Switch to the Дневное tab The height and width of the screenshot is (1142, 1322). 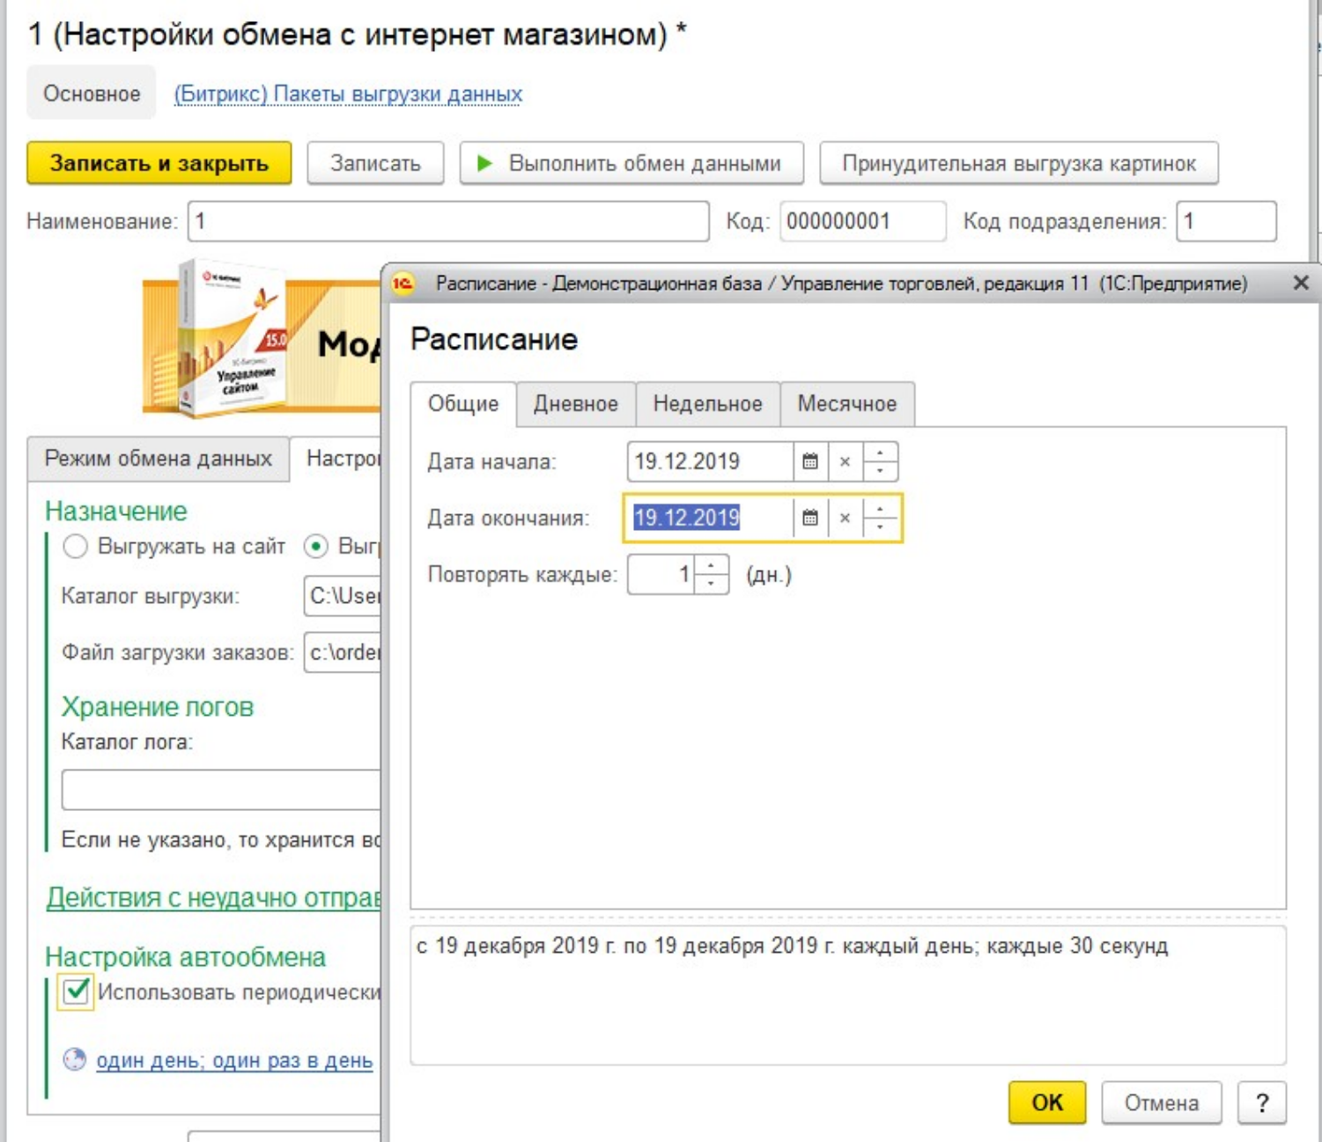coord(575,404)
